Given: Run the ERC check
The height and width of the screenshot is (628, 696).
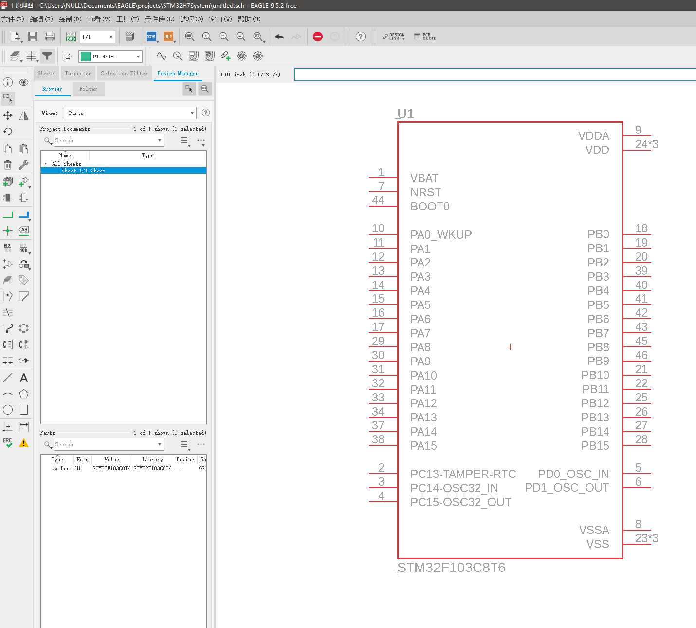Looking at the screenshot, I should click(8, 443).
